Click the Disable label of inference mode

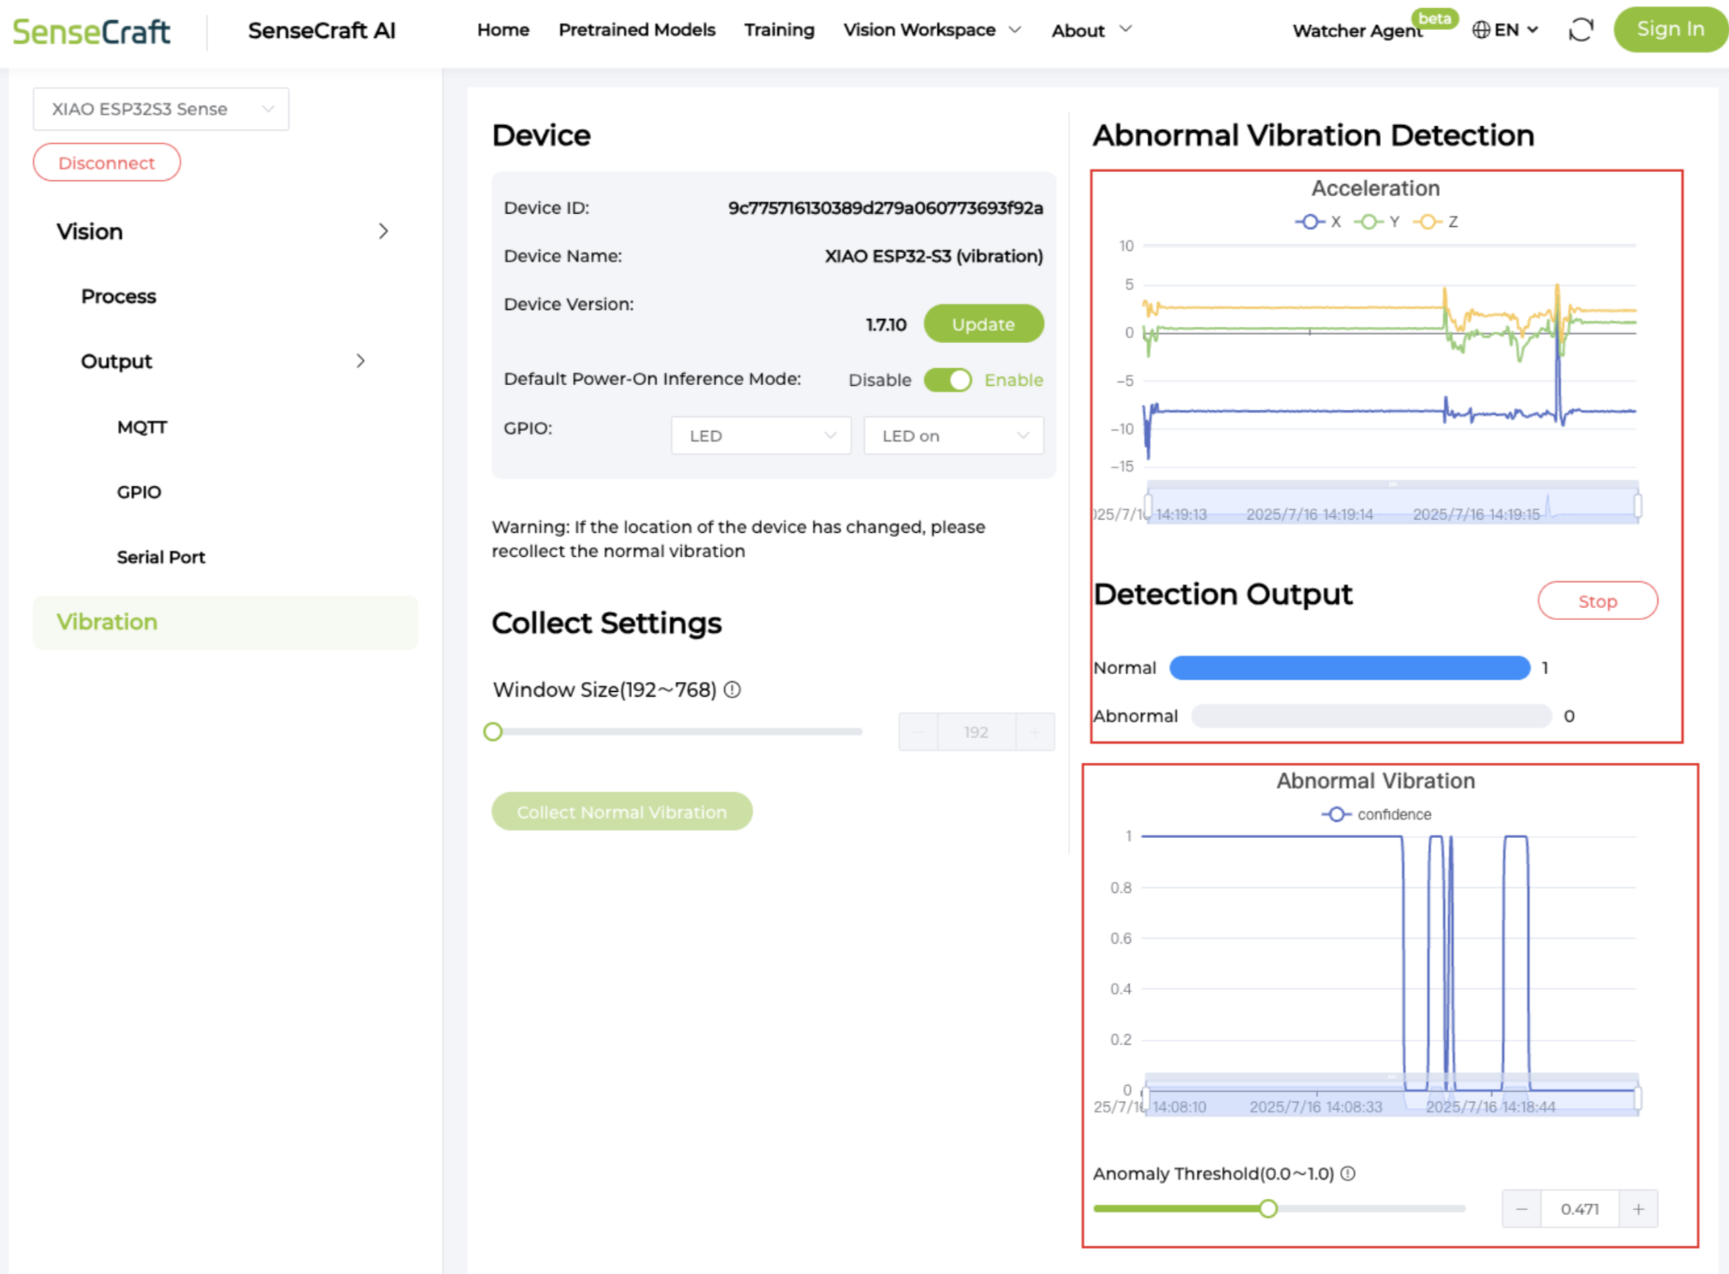880,379
